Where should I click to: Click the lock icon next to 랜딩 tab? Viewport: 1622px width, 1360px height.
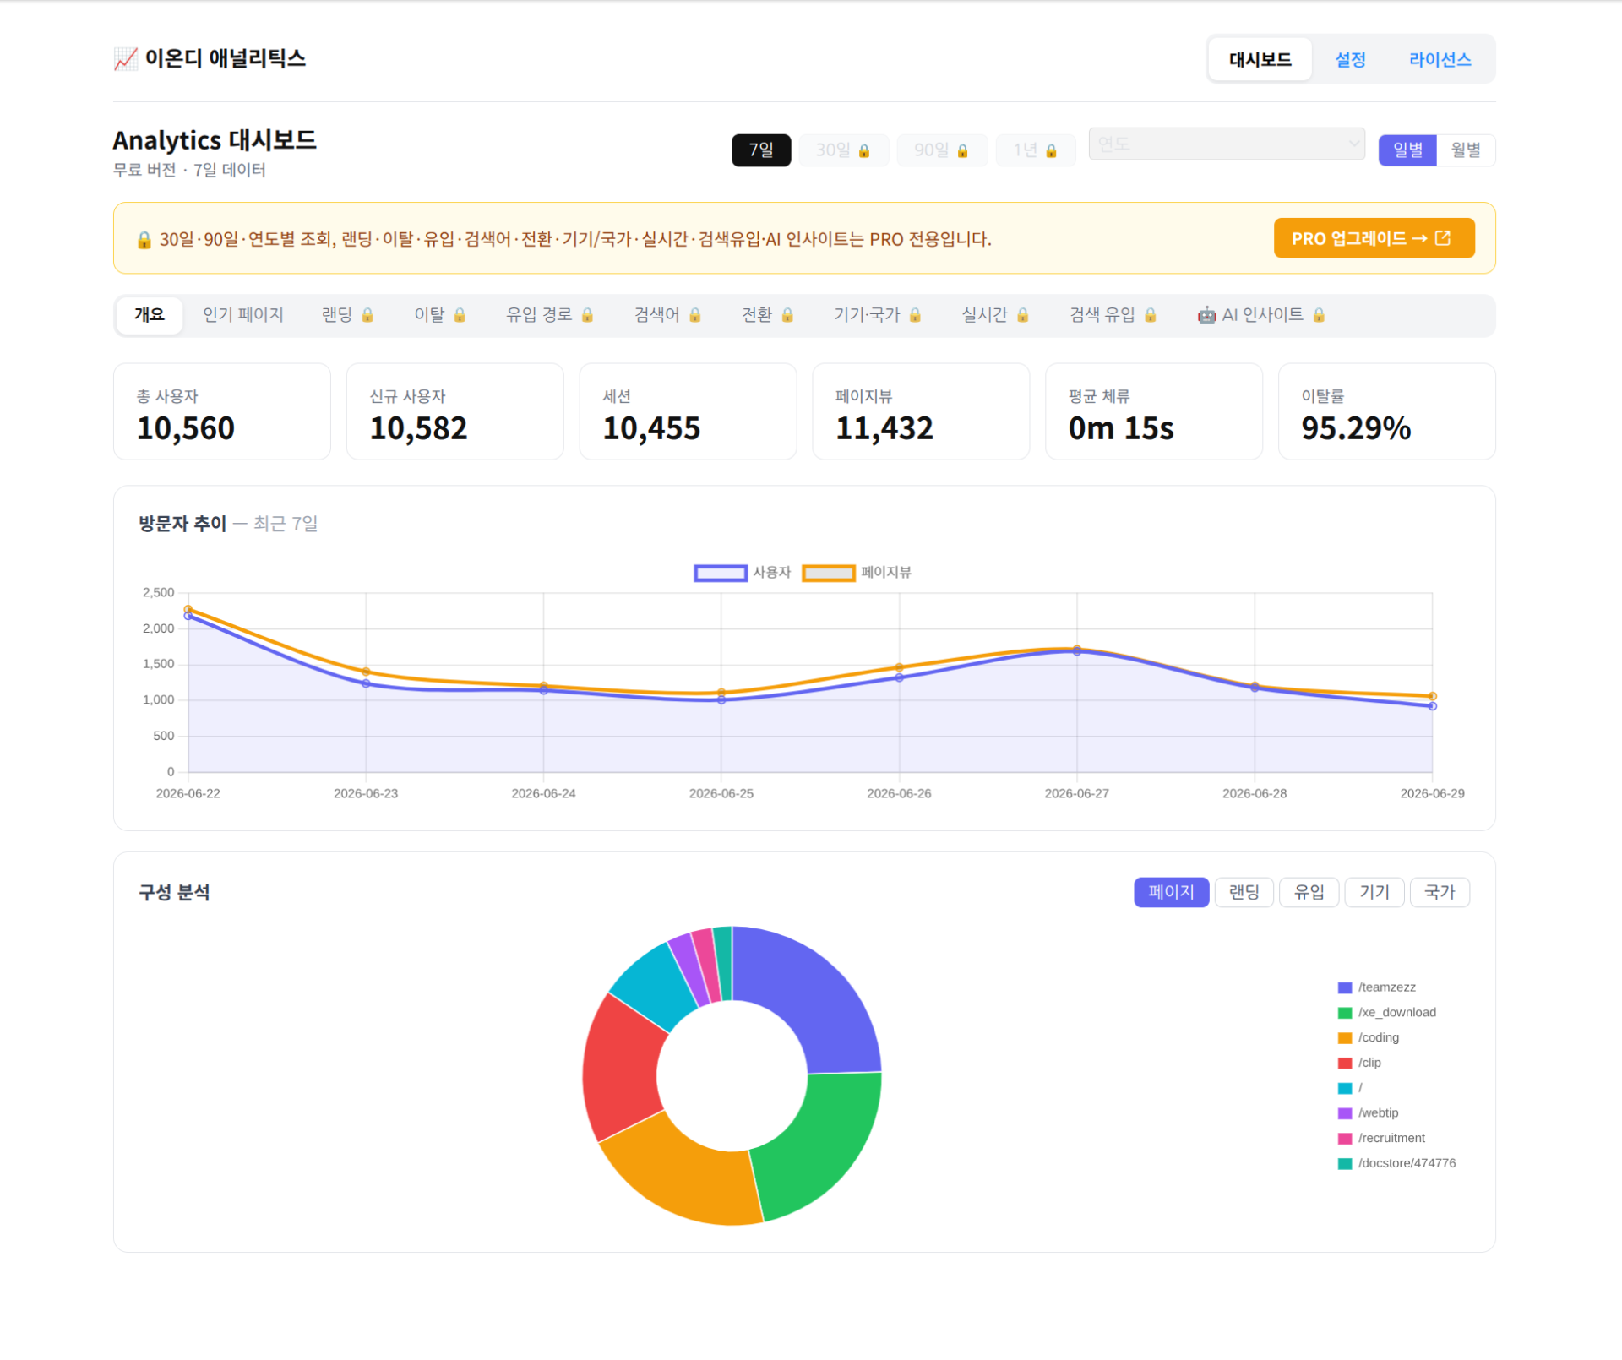(367, 315)
